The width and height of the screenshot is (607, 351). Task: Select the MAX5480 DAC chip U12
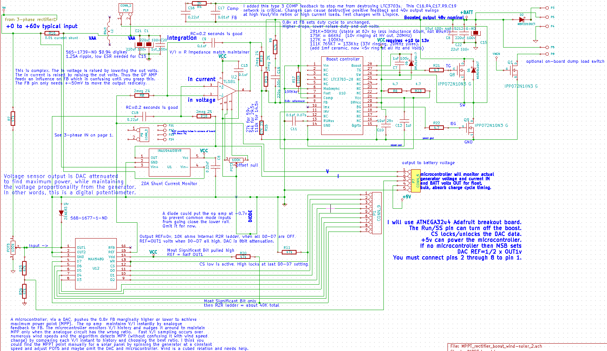[x=96, y=264]
